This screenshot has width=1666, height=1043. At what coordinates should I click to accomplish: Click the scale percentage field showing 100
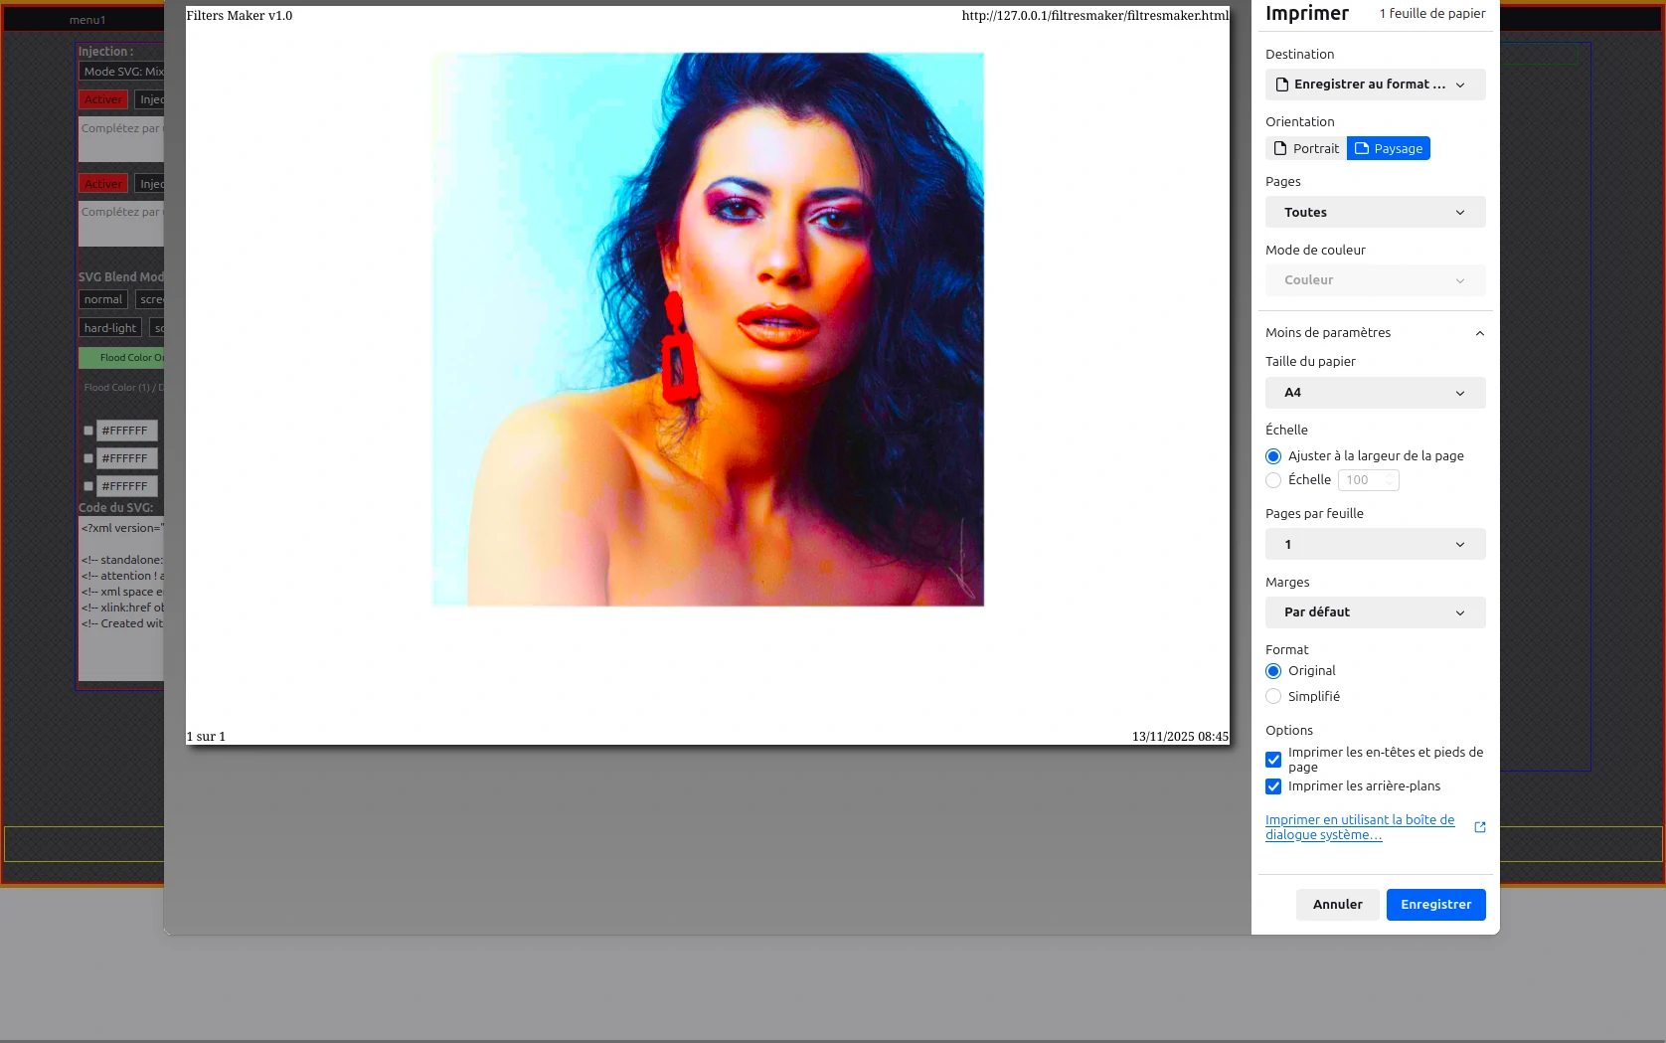click(x=1368, y=480)
